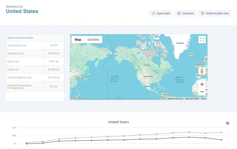Viewport: 237px width, 149px height.
Task: Click the Export data button
Action: coord(161,13)
